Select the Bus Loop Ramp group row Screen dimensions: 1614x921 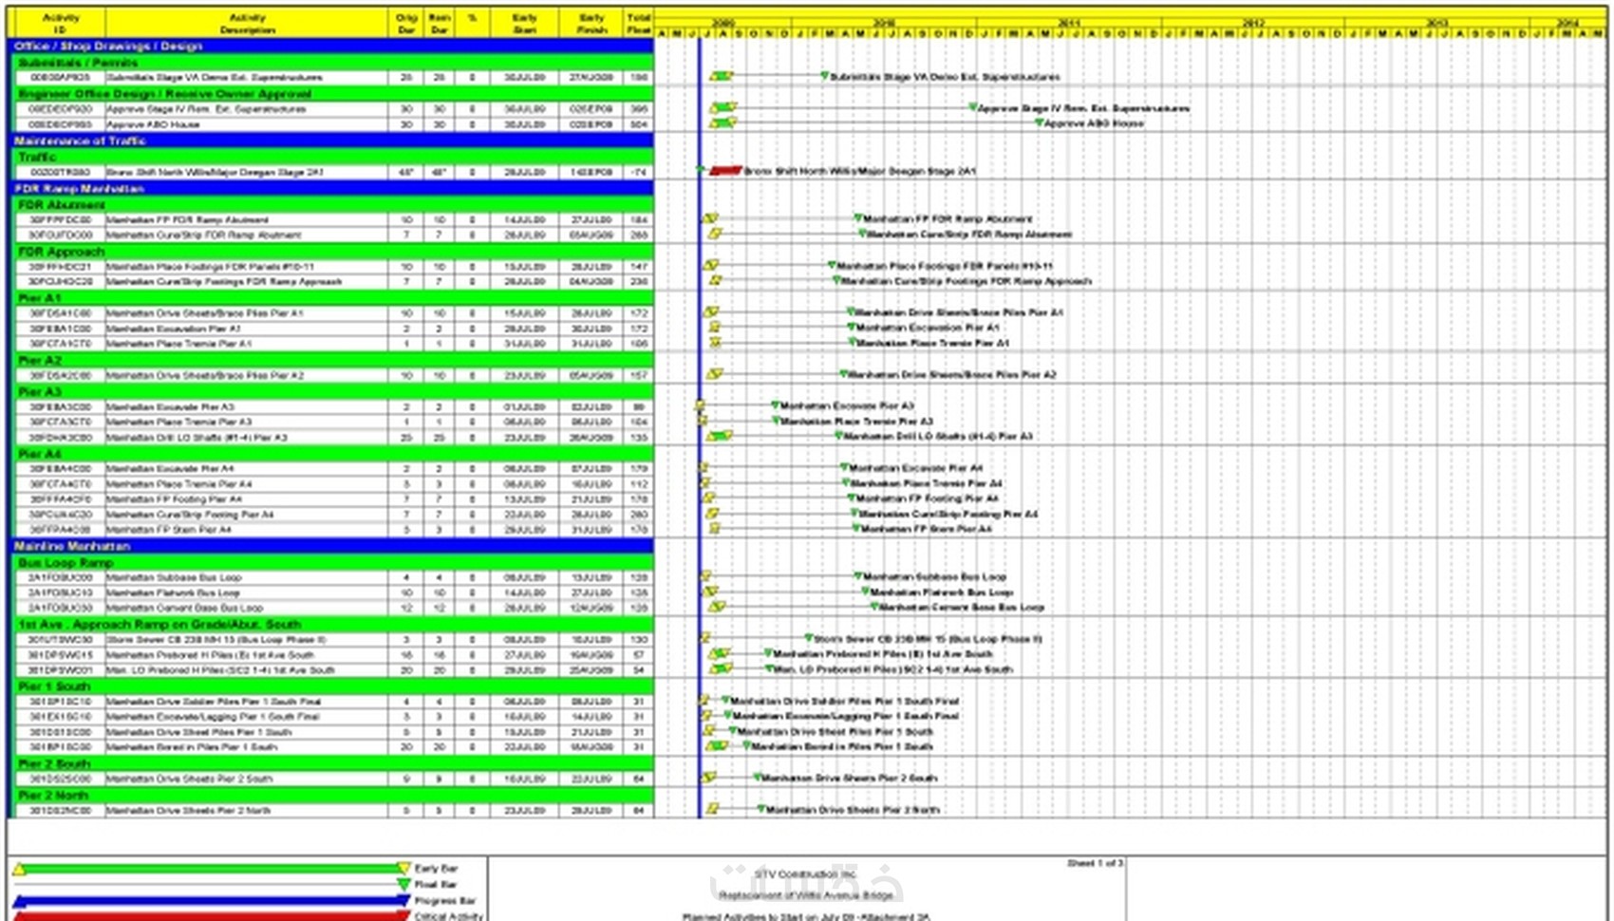[x=332, y=562]
